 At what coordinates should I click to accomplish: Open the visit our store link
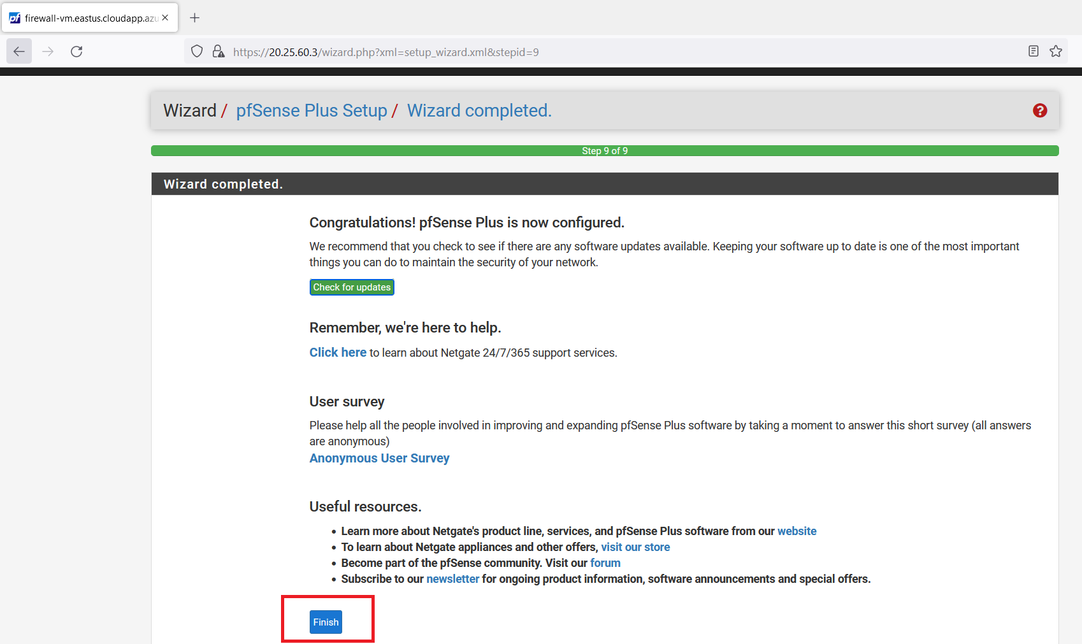point(635,547)
